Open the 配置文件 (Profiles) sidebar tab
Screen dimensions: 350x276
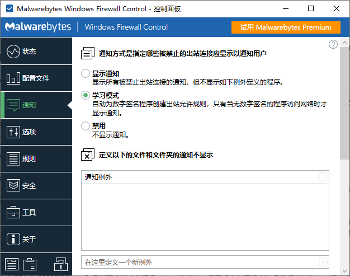36,78
